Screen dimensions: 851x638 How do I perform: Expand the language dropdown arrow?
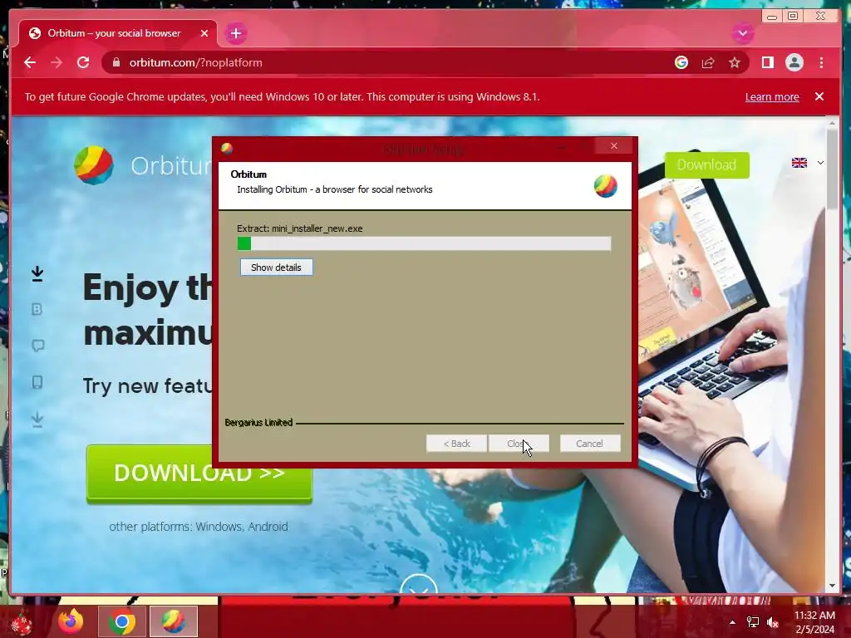pos(820,163)
